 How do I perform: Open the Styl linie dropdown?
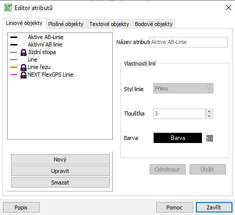click(x=183, y=88)
